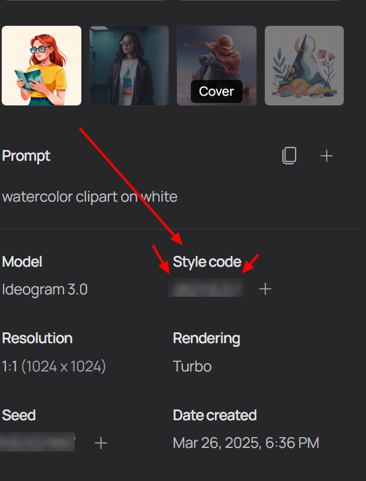Click the plus icon beside Style code
Viewport: 366px width, 481px height.
[x=265, y=290]
